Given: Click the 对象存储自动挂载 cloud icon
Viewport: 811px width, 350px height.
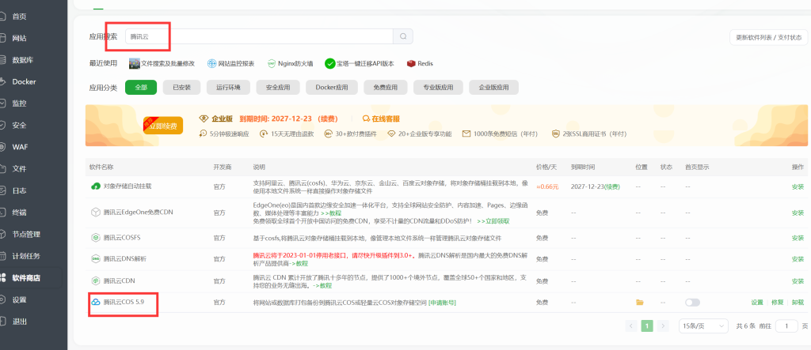Looking at the screenshot, I should point(96,186).
